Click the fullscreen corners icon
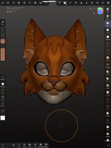Image resolution: width=111 pixels, height=148 pixels. [94, 9]
